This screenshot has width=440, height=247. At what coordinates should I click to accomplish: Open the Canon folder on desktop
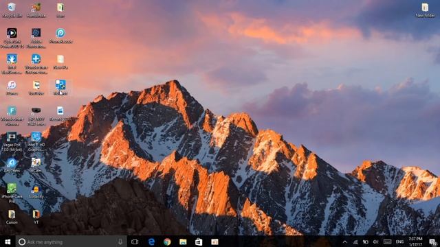pos(12,217)
